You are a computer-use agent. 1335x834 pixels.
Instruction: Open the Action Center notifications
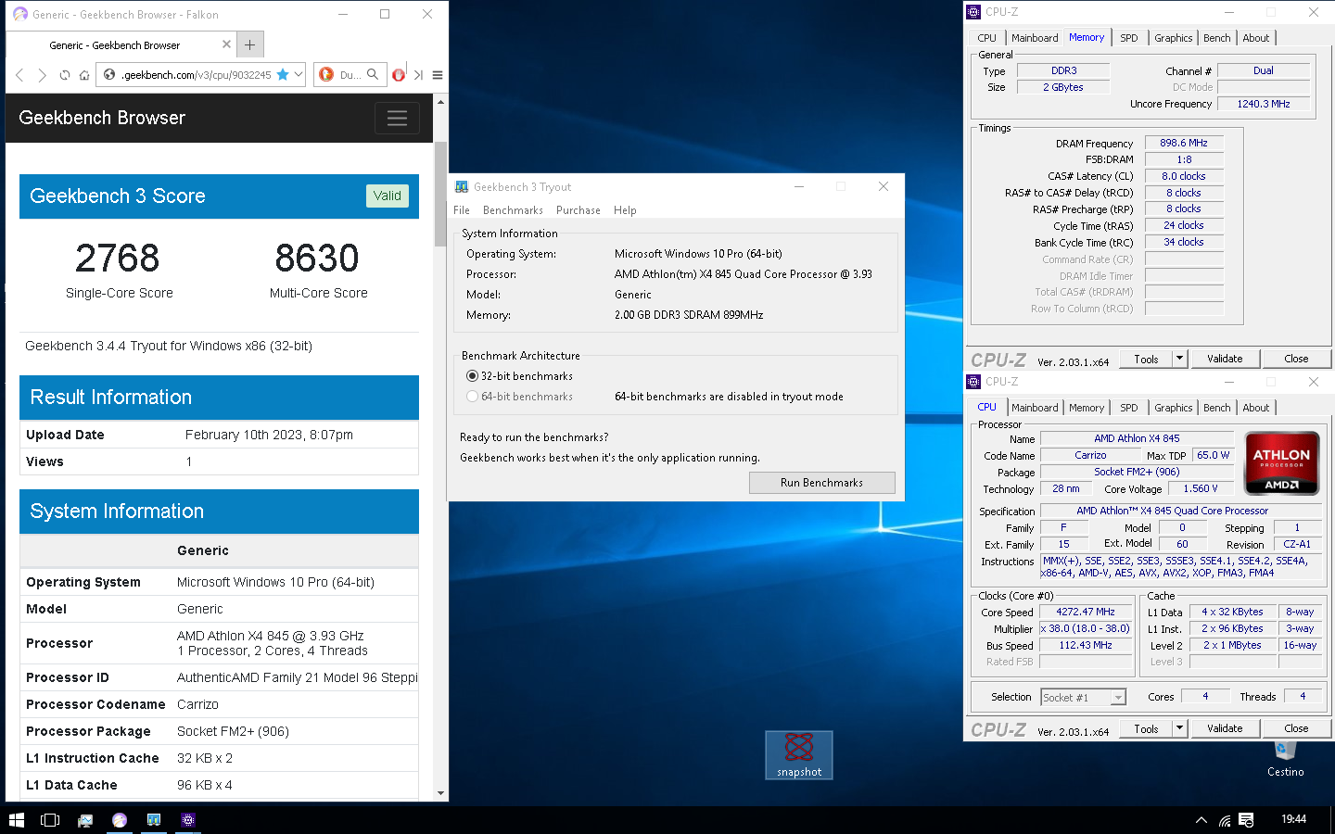1246,820
